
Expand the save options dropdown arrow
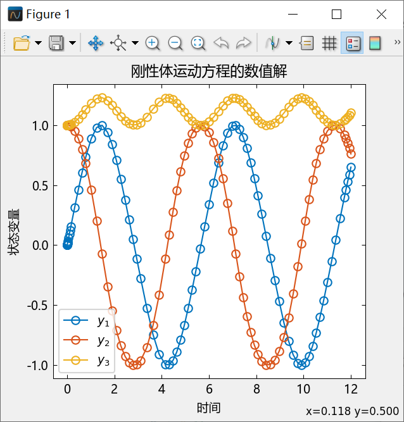(x=72, y=43)
